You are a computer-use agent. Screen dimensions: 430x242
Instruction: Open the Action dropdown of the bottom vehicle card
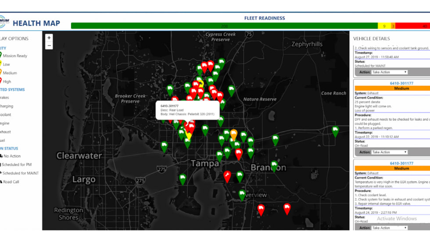(x=390, y=228)
